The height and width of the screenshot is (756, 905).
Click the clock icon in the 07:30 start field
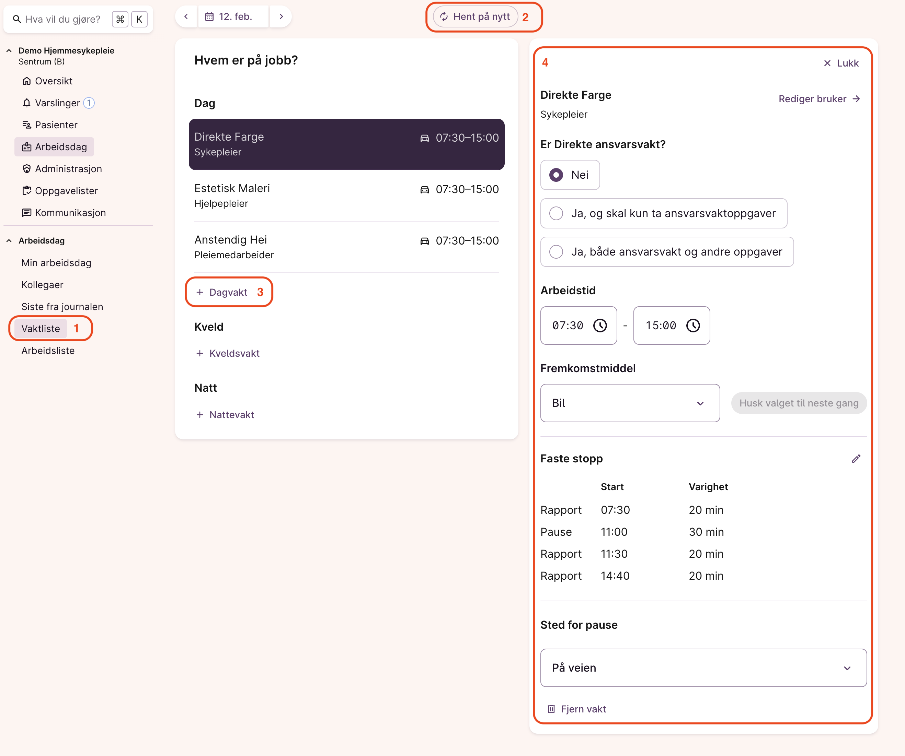pos(600,326)
